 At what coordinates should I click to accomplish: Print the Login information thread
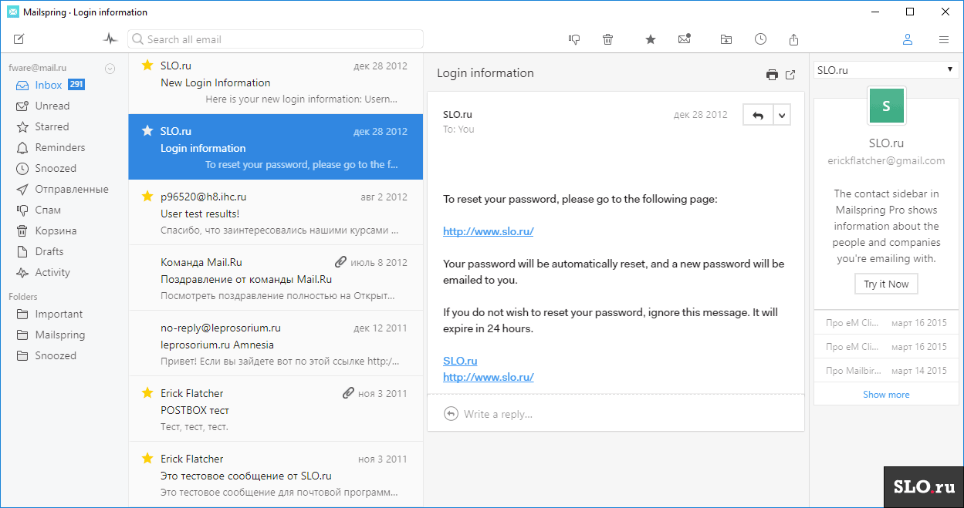click(x=772, y=75)
